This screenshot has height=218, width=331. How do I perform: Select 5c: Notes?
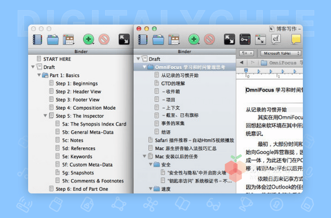[73, 140]
